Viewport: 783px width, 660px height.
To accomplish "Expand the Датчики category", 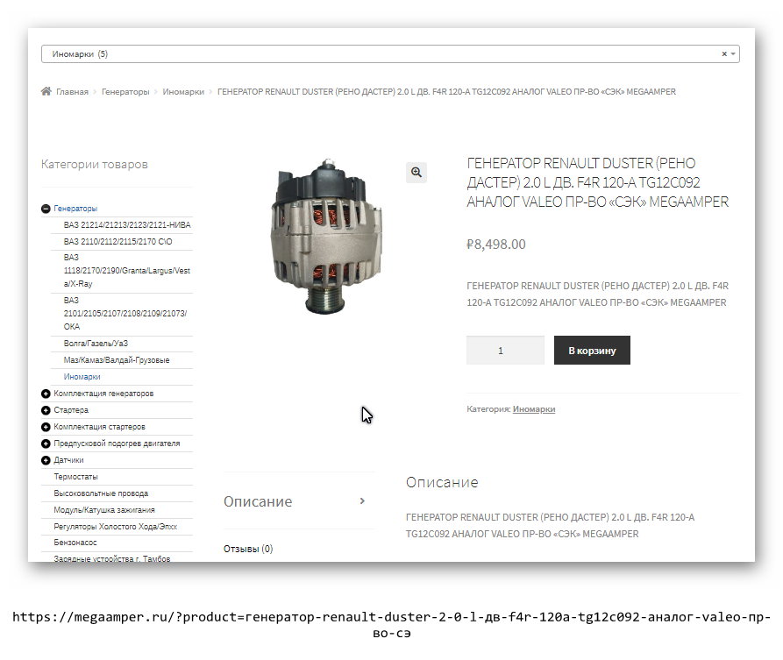I will coord(46,460).
